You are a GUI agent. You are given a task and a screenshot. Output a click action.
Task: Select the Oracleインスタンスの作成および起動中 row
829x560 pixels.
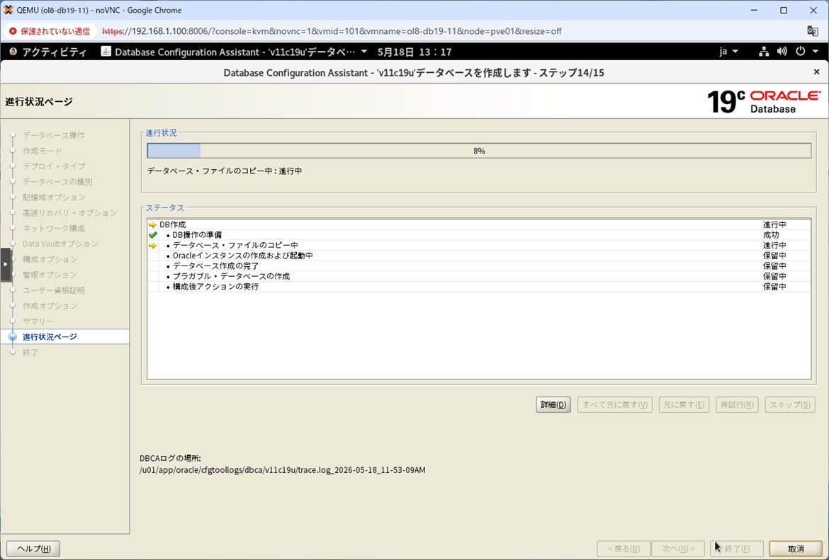478,256
